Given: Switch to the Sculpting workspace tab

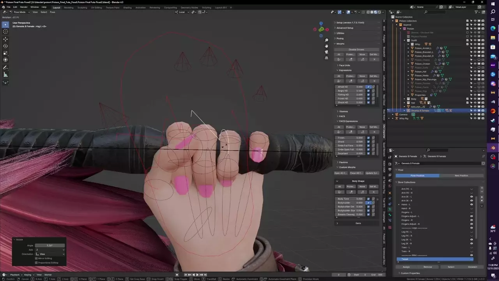Looking at the screenshot, I should 82,7.
